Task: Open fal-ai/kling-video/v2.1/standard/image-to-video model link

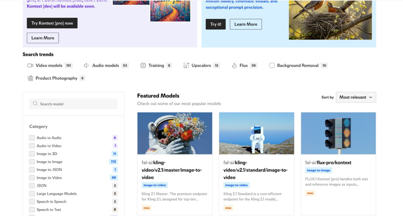Action: (x=256, y=170)
